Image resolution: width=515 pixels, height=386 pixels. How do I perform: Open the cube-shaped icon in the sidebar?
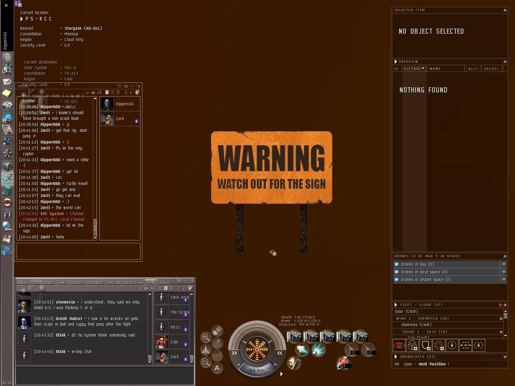(x=7, y=166)
